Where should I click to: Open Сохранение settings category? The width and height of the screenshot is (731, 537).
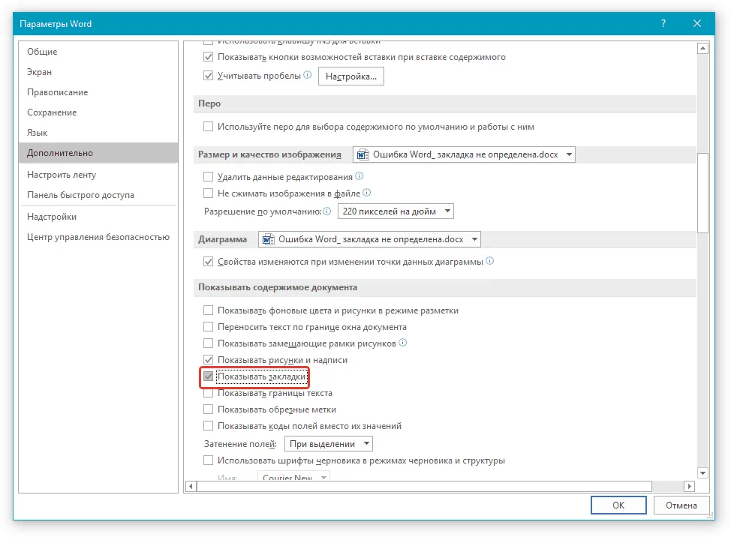98,112
